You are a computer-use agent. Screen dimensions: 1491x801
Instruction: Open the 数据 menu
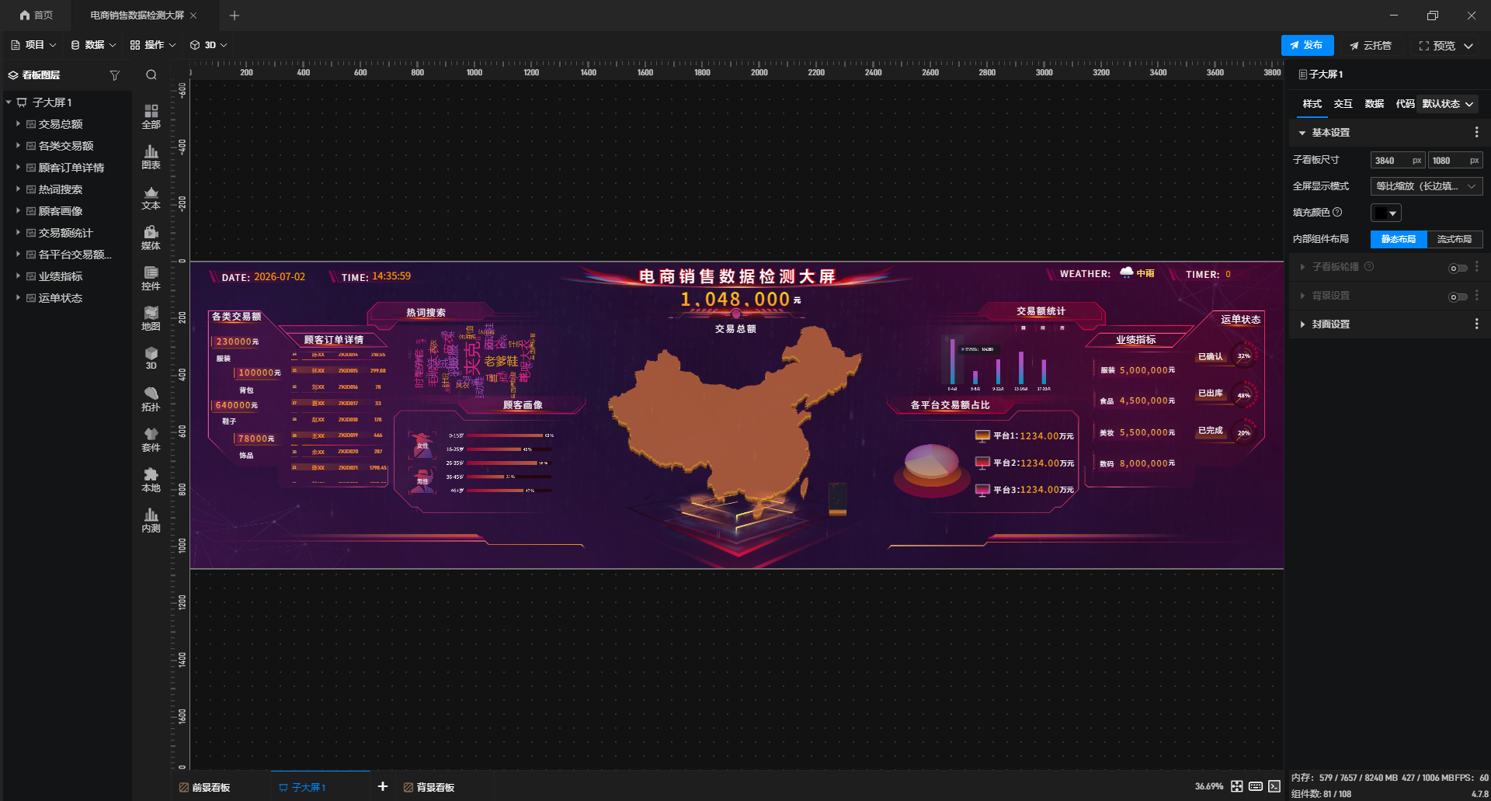click(x=93, y=45)
